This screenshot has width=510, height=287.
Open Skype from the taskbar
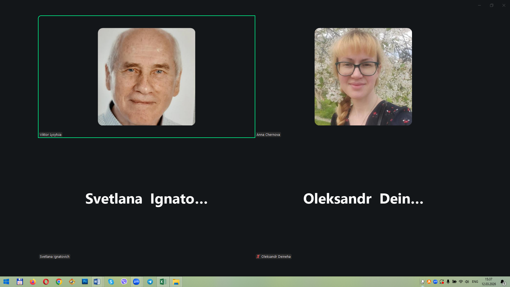111,282
